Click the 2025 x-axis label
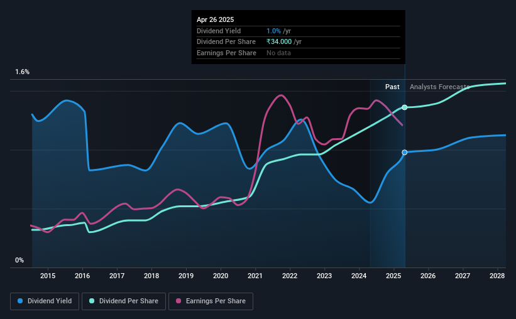 [393, 276]
